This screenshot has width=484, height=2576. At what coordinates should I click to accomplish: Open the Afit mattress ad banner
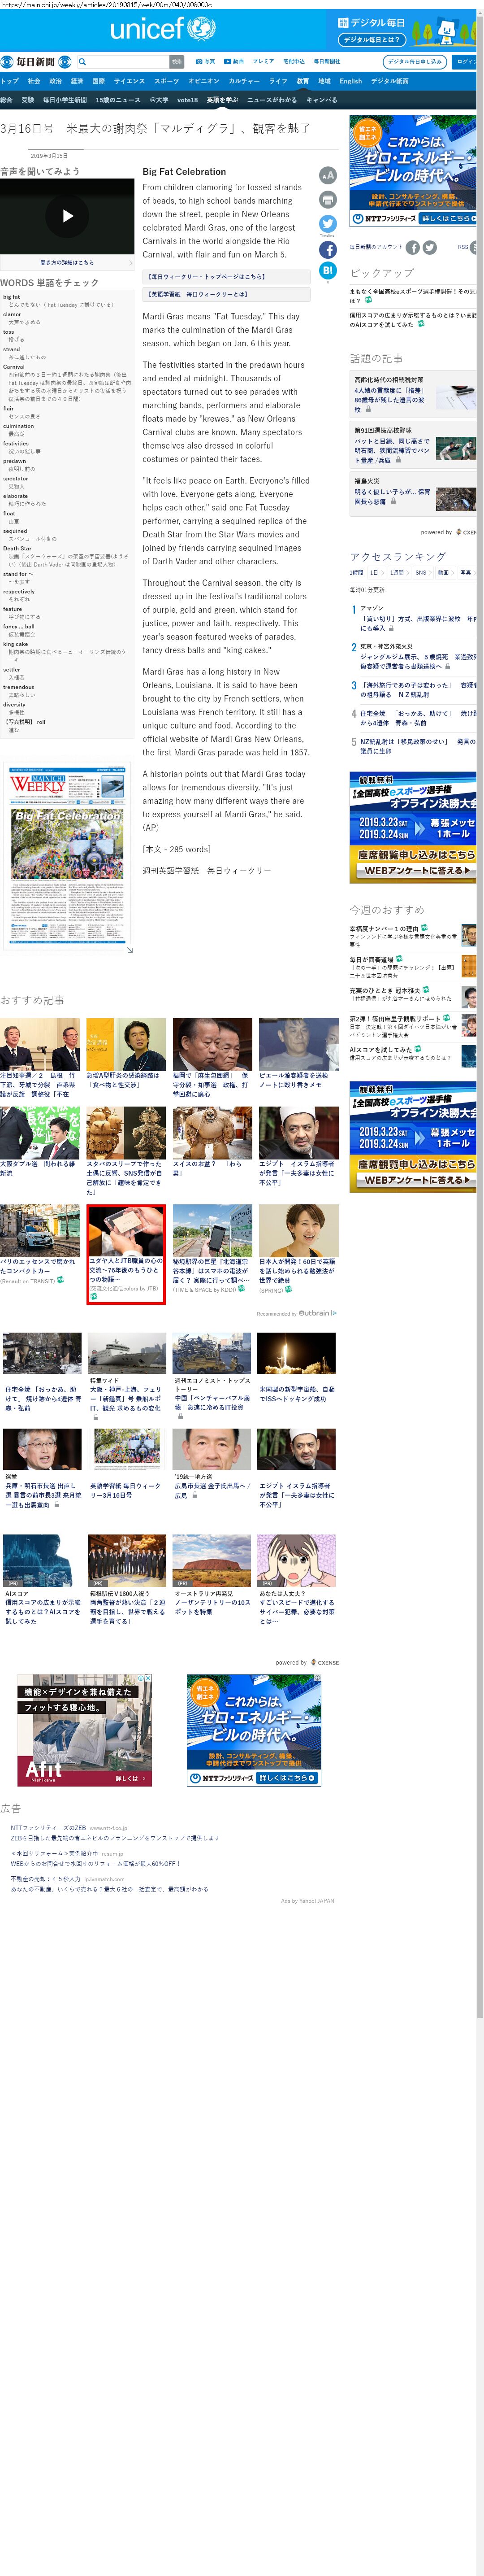coord(84,1731)
